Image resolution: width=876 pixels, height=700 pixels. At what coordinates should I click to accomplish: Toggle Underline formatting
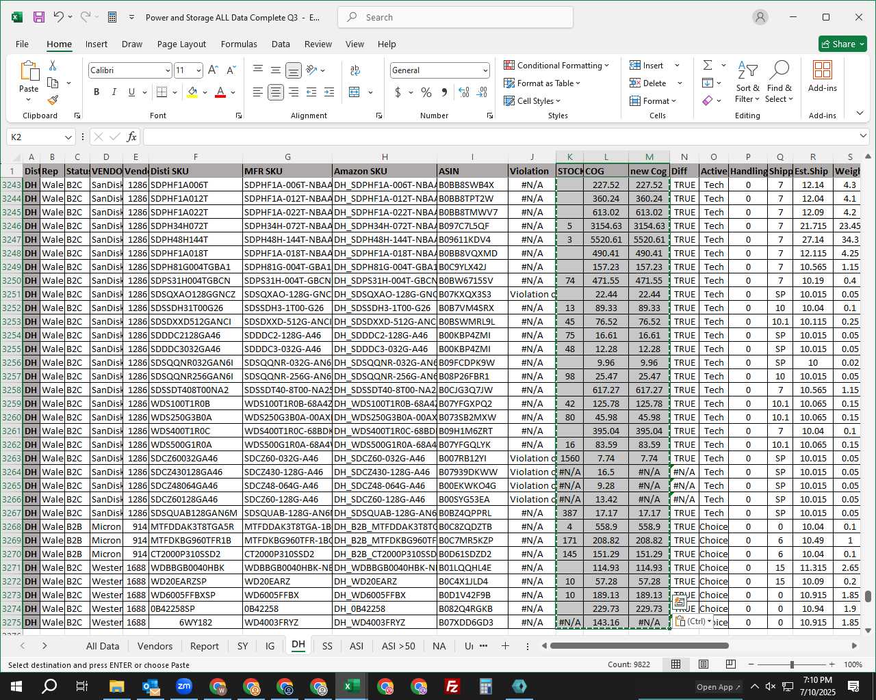(x=131, y=92)
